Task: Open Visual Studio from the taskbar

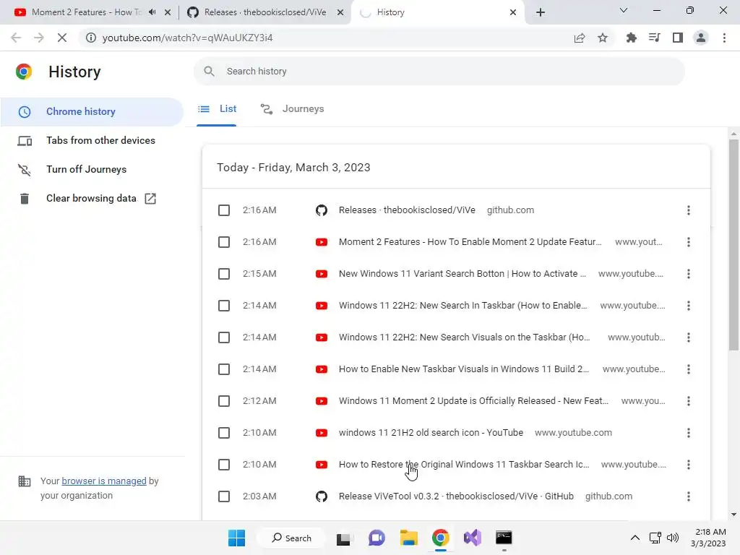Action: [472, 538]
